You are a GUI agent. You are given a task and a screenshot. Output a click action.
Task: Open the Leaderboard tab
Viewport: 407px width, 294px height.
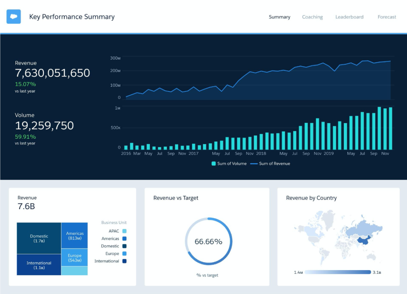tap(349, 17)
